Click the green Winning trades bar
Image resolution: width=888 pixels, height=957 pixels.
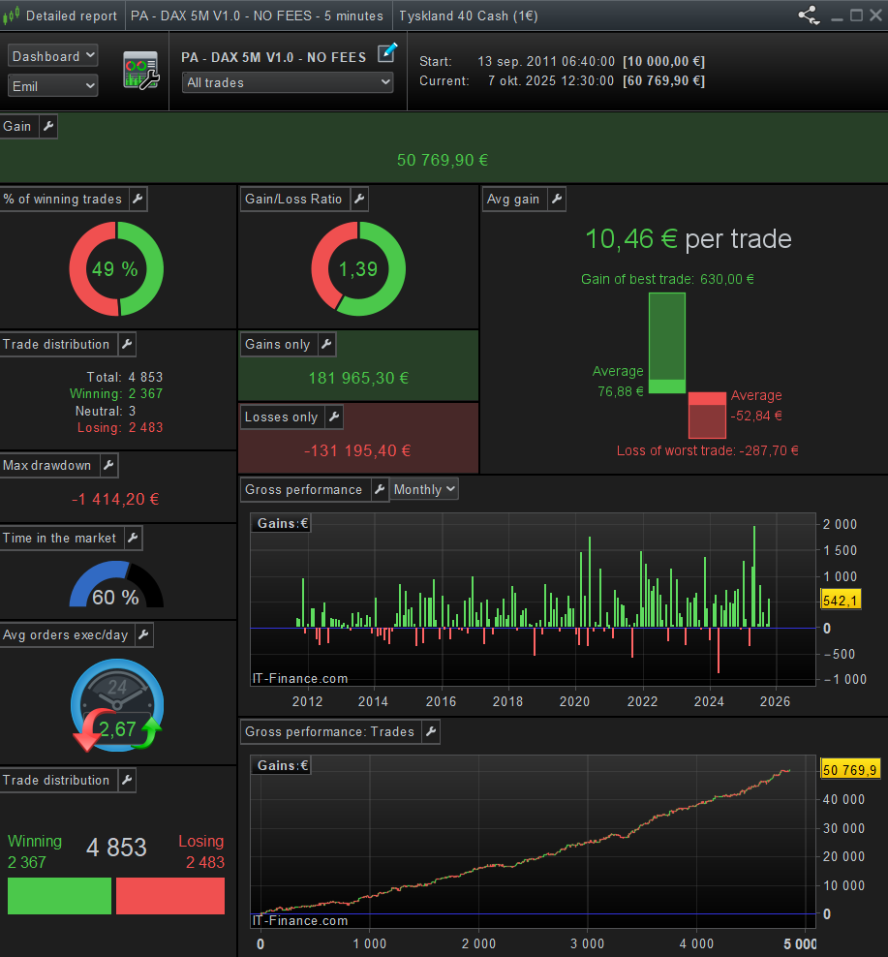pyautogui.click(x=59, y=896)
